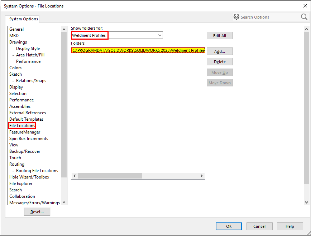The image size is (311, 236).
Task: Select Hole Wizard/Toolbox category
Action: click(x=29, y=177)
